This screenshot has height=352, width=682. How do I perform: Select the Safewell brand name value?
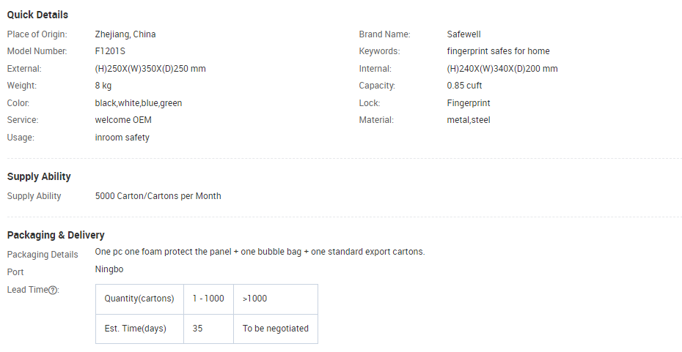click(x=463, y=34)
